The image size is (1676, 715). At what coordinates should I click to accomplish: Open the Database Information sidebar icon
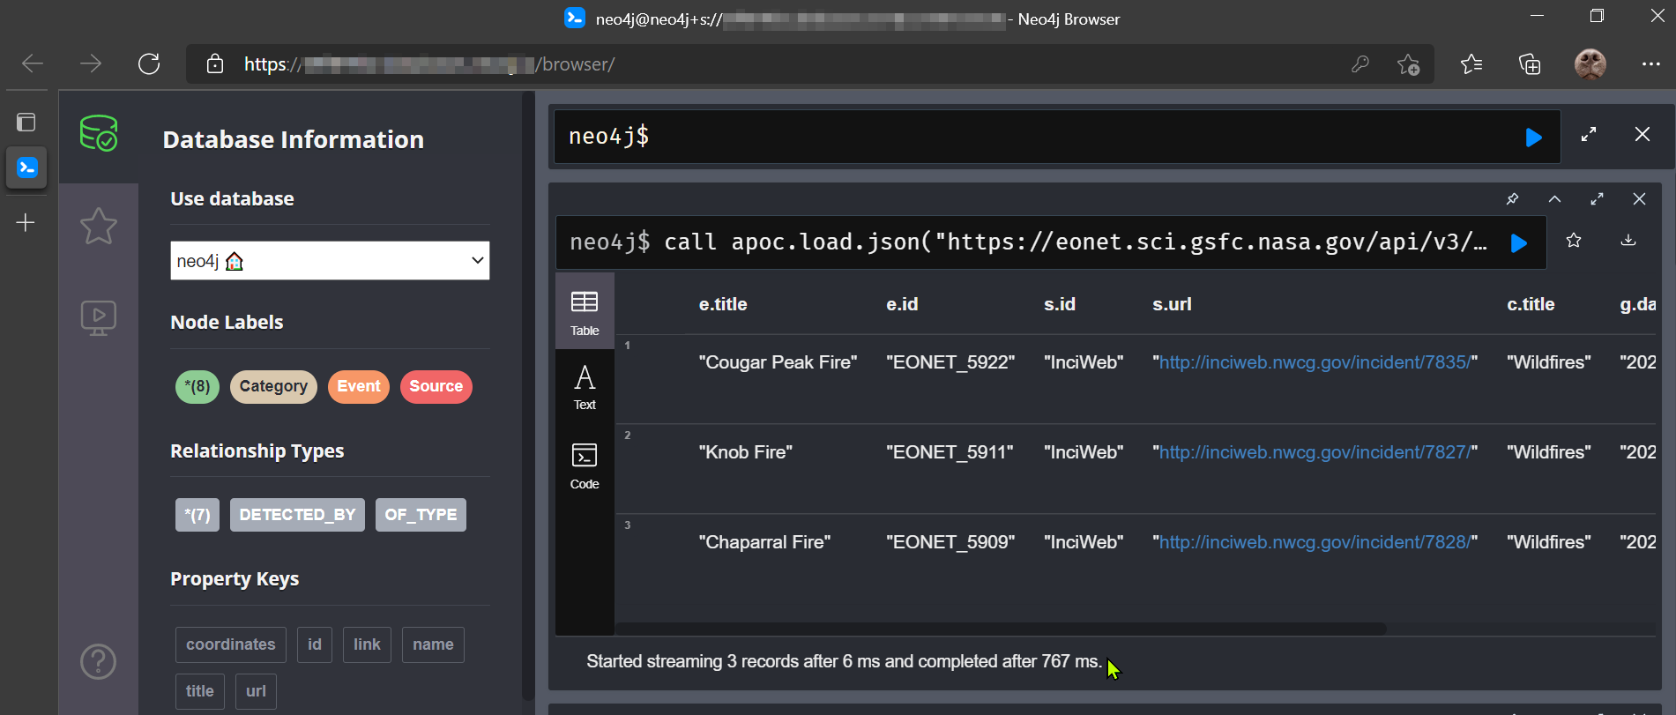pos(98,134)
